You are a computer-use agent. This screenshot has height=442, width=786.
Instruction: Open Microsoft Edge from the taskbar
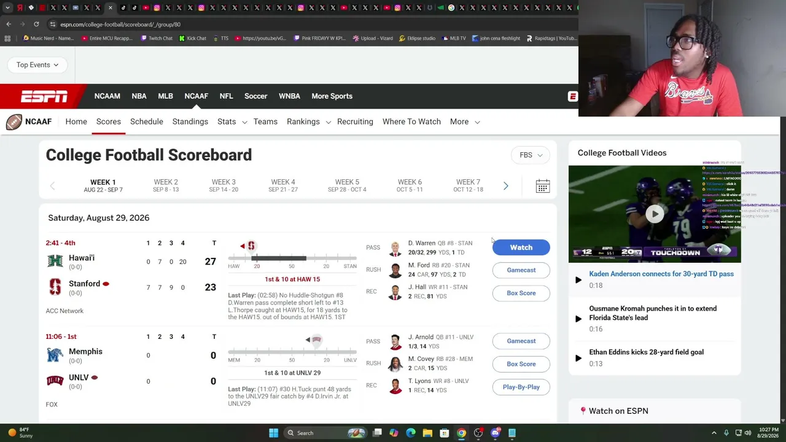411,433
